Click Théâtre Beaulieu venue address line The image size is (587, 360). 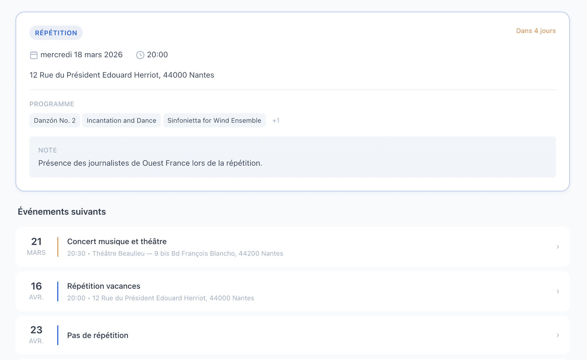point(187,253)
